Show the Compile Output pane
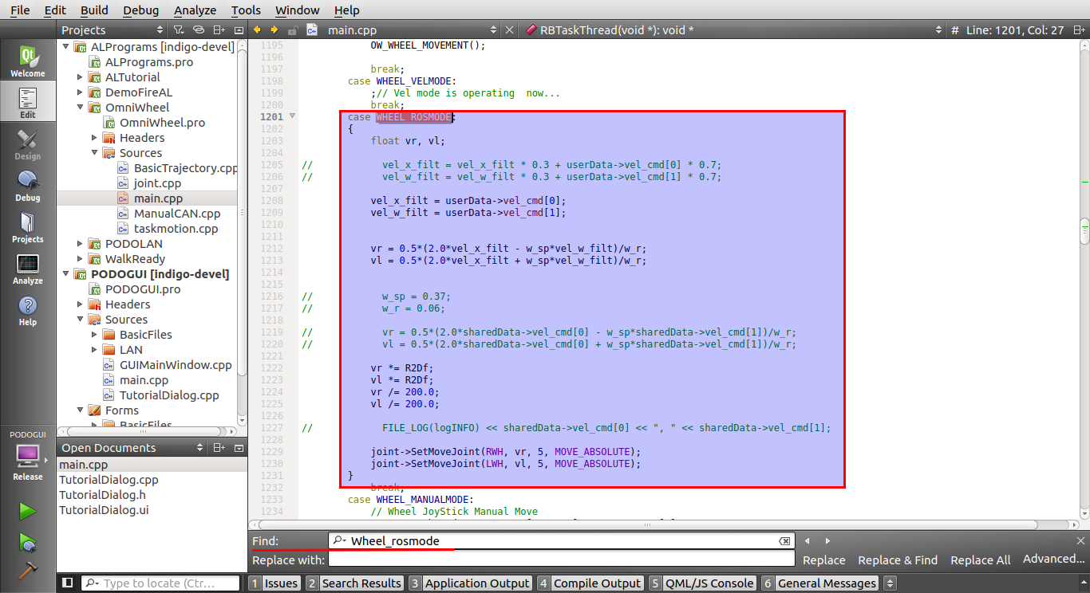The image size is (1090, 593). point(590,583)
